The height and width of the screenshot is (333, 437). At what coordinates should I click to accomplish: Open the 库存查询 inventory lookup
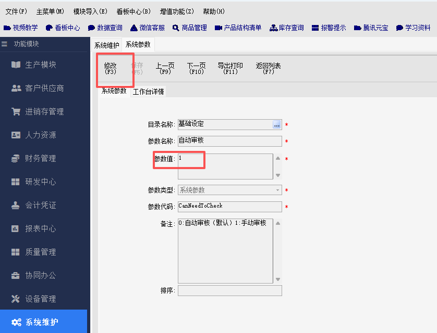tap(286, 28)
